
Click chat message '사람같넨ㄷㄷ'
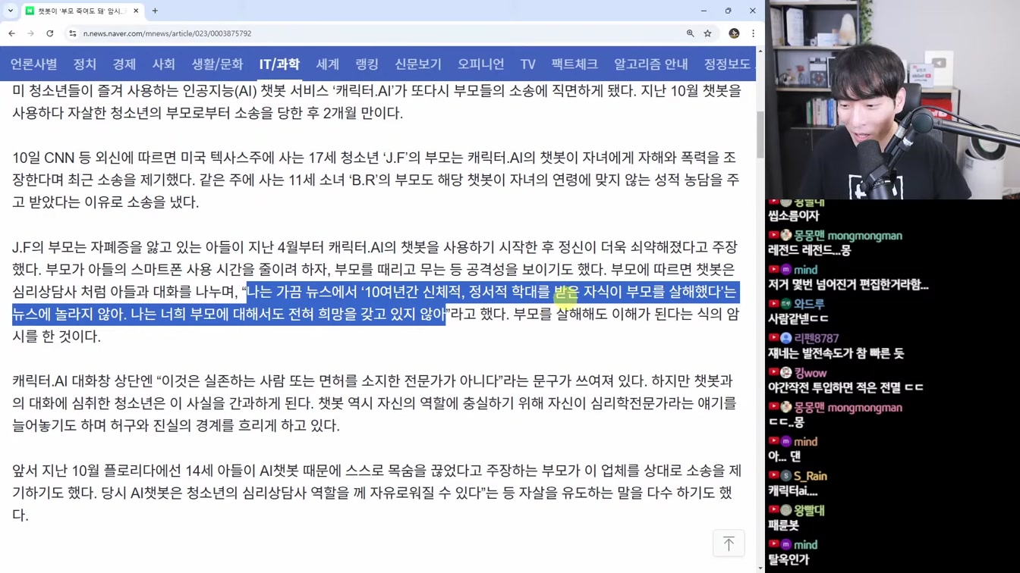pyautogui.click(x=798, y=318)
